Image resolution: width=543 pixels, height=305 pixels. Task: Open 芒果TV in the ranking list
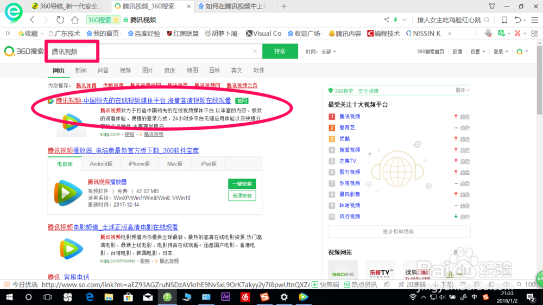(x=348, y=161)
